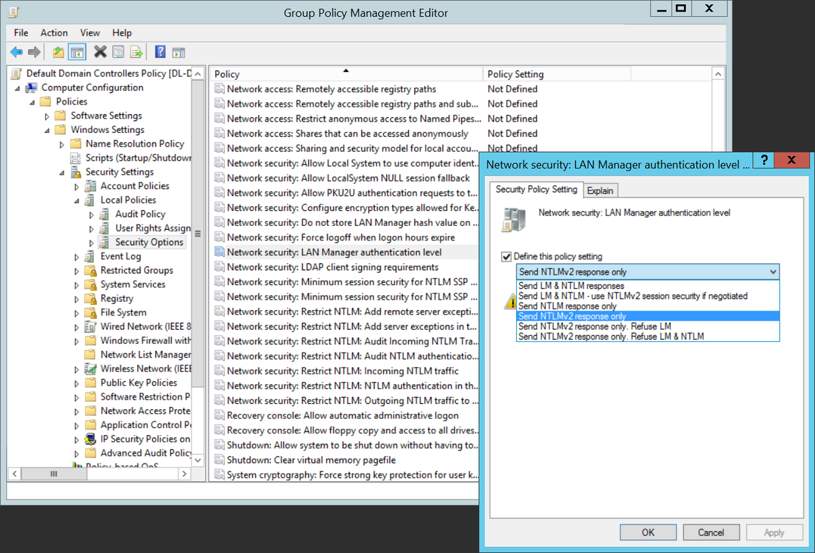
Task: Collapse the Windows Settings node
Action: tap(47, 130)
